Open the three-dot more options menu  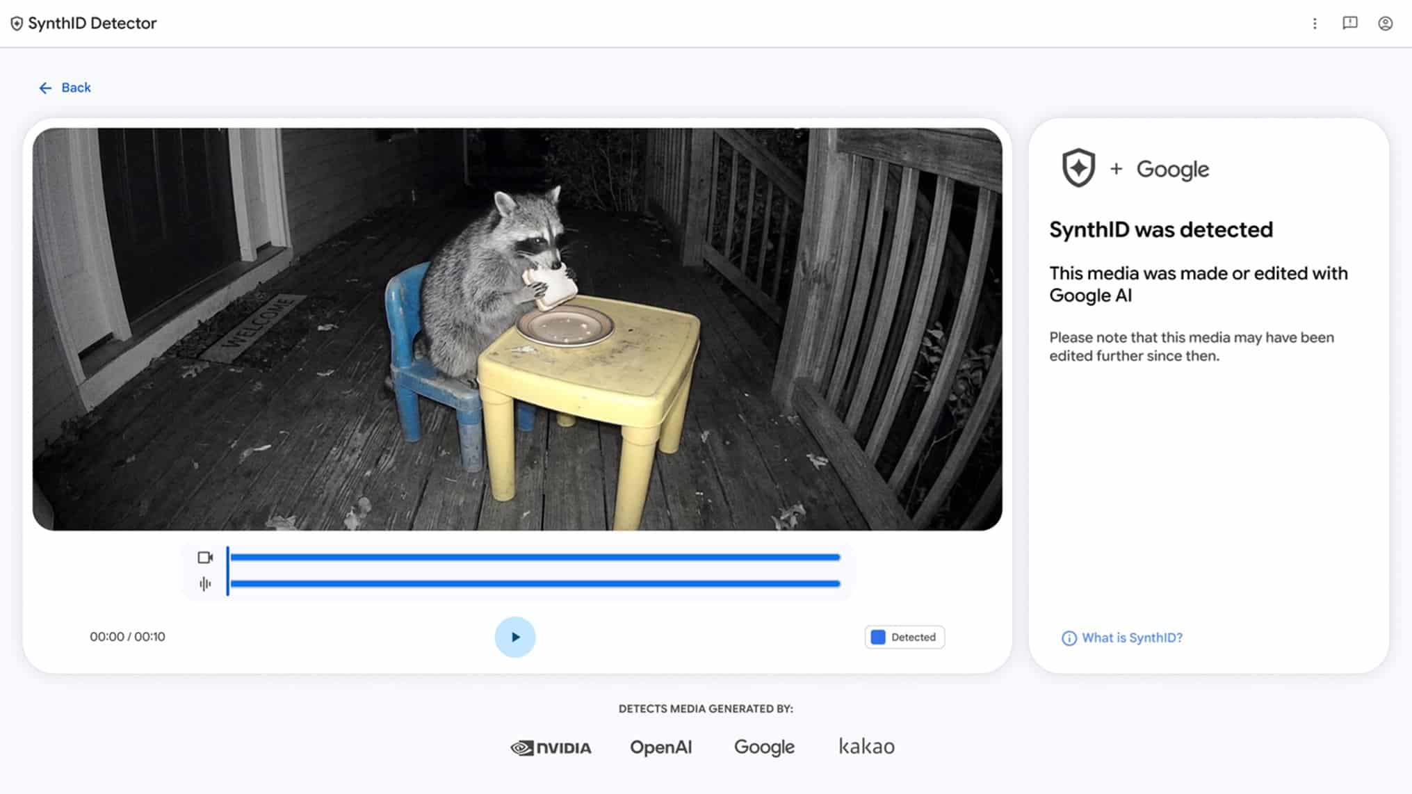click(1315, 24)
